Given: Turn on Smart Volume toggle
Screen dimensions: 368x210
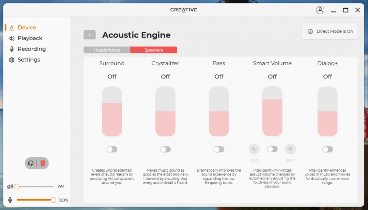Looking at the screenshot, I should (272, 149).
